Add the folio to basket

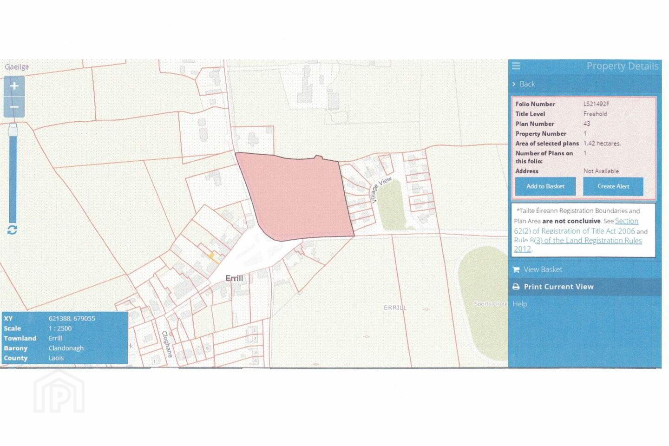[545, 186]
